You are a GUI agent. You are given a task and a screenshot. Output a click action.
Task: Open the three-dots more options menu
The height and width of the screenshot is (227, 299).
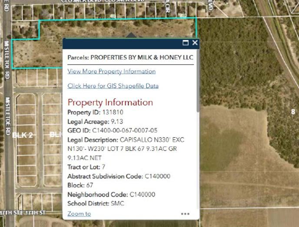pos(185,214)
